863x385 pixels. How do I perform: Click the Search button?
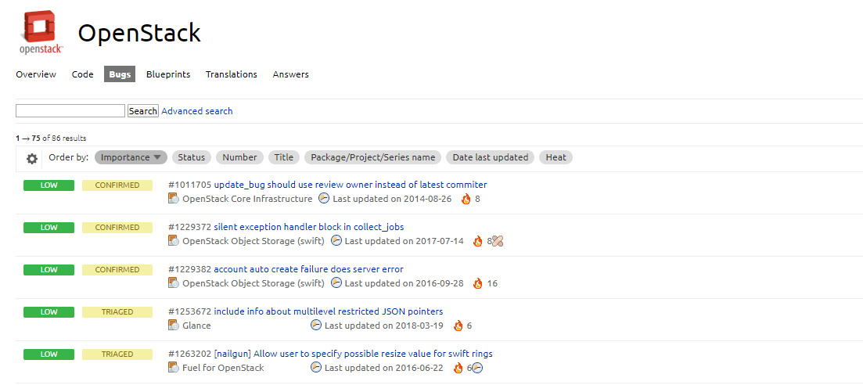coord(143,110)
